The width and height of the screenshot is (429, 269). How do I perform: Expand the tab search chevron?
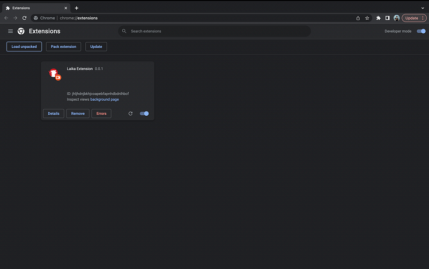pos(423,8)
